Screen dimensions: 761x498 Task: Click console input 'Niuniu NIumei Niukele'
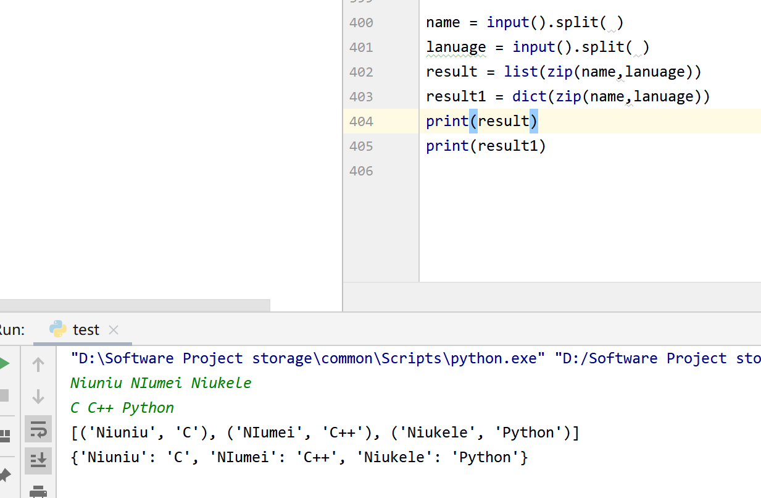(161, 383)
